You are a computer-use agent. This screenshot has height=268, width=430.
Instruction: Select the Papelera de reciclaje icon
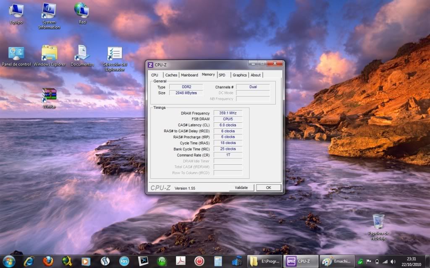[378, 227]
